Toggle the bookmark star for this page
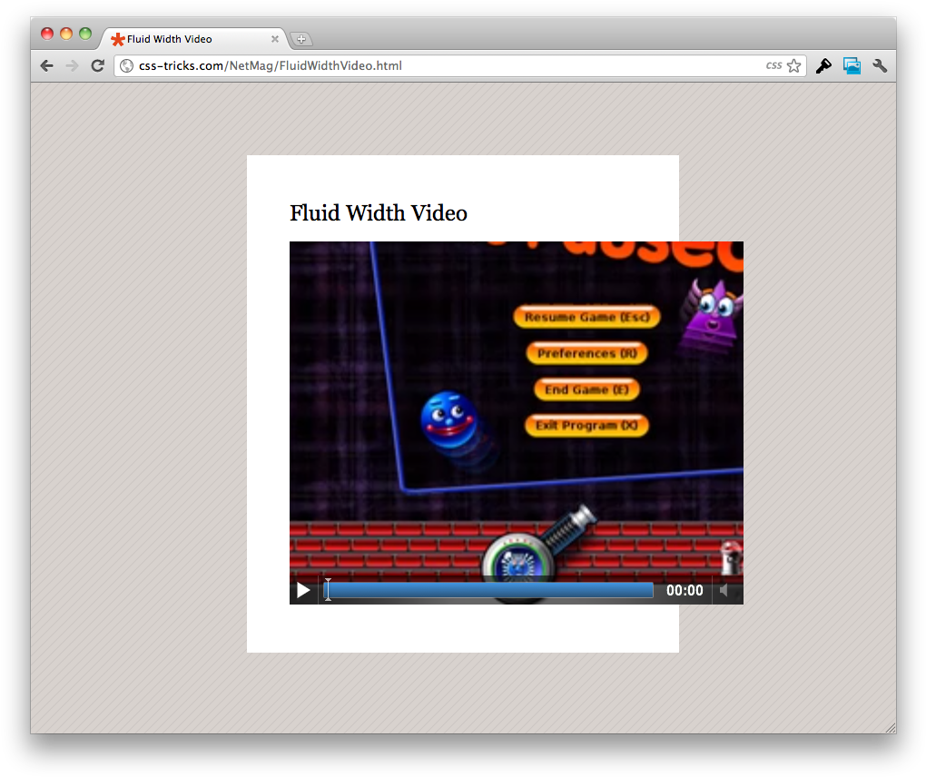Screen dimensions: 926x777 [793, 64]
